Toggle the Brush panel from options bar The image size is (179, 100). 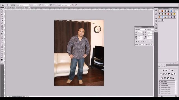click(x=12, y=5)
